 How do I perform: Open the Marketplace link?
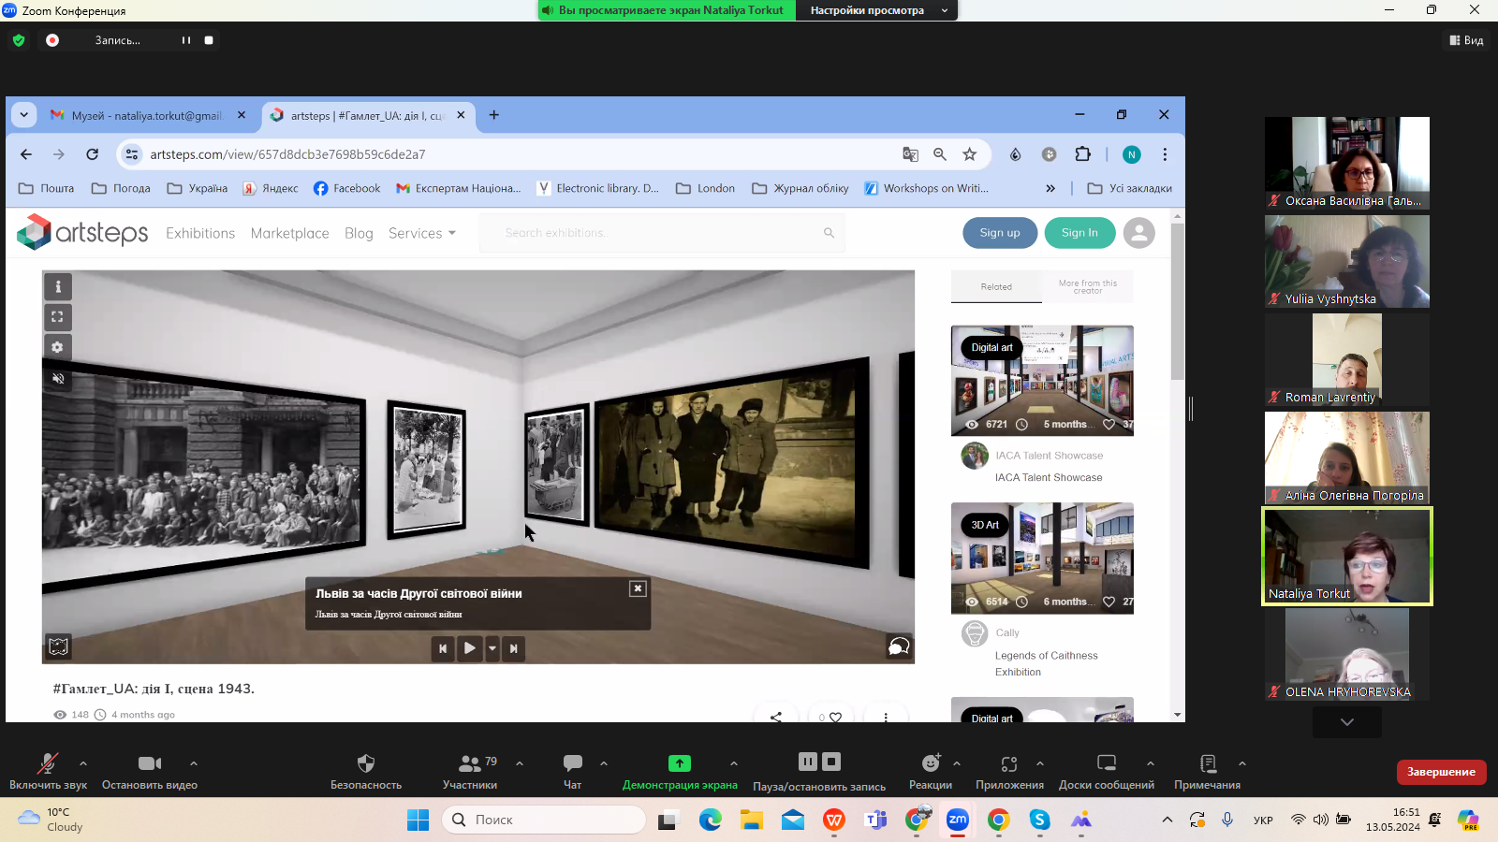click(289, 233)
